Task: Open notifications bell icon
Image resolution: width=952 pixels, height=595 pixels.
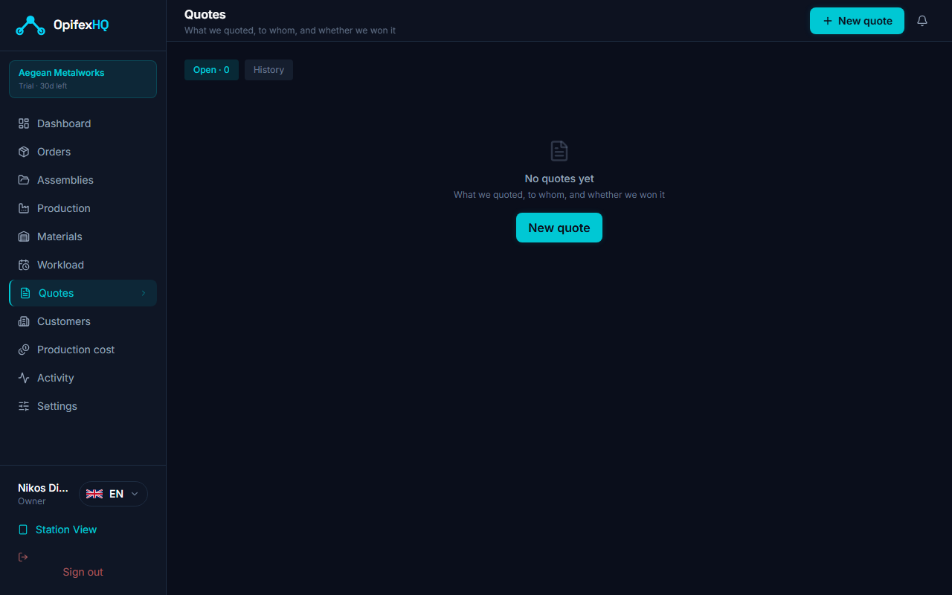Action: (x=922, y=21)
